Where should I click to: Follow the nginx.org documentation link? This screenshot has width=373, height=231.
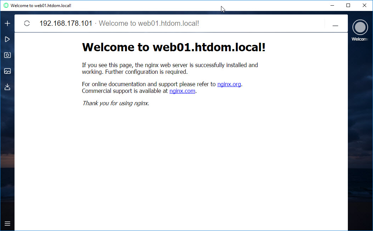229,84
